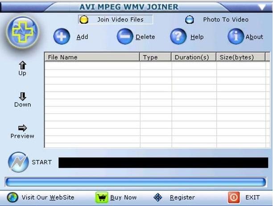Image resolution: width=273 pixels, height=206 pixels.
Task: Click the Preview text label
Action: tap(22, 136)
